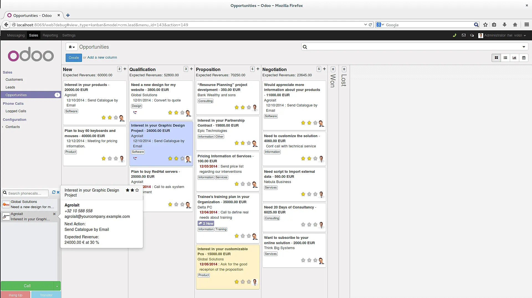This screenshot has height=298, width=532.
Task: Open the chat conversations icon in the top bar
Action: [472, 35]
